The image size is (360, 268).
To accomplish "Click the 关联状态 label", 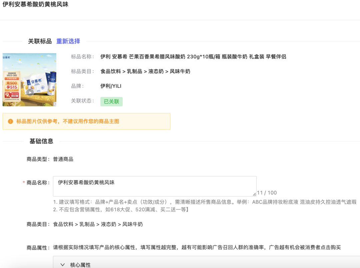I will (x=82, y=101).
